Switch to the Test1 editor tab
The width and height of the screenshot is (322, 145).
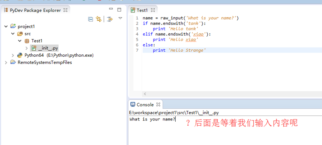click(142, 10)
